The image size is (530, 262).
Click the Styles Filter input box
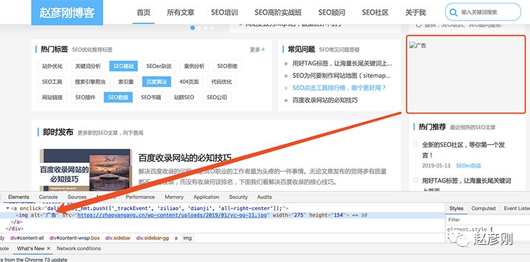488,220
